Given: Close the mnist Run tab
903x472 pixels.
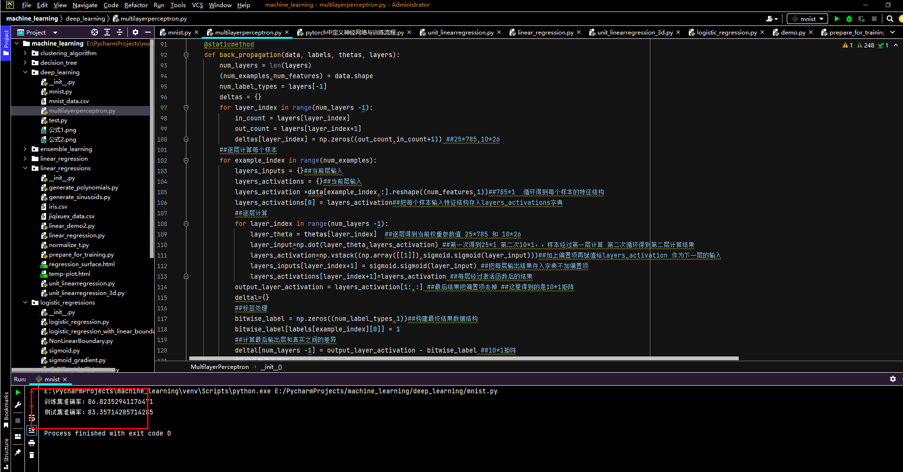Looking at the screenshot, I should click(65, 379).
